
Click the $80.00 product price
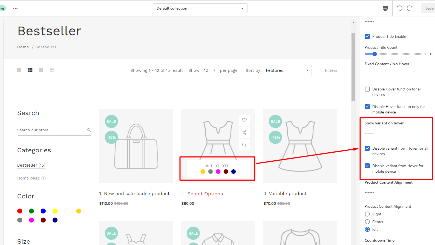(x=188, y=203)
